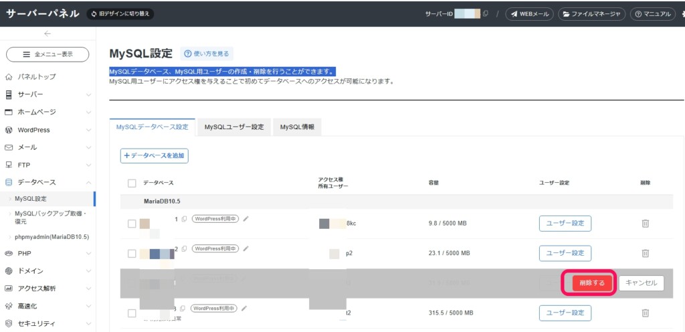
Task: Click the 旧デザインに切り替え button
Action: 120,14
